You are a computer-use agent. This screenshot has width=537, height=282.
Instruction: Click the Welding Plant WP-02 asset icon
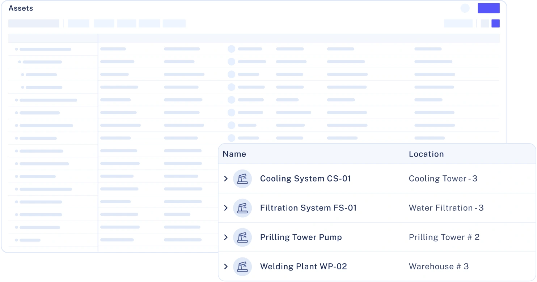[242, 266]
